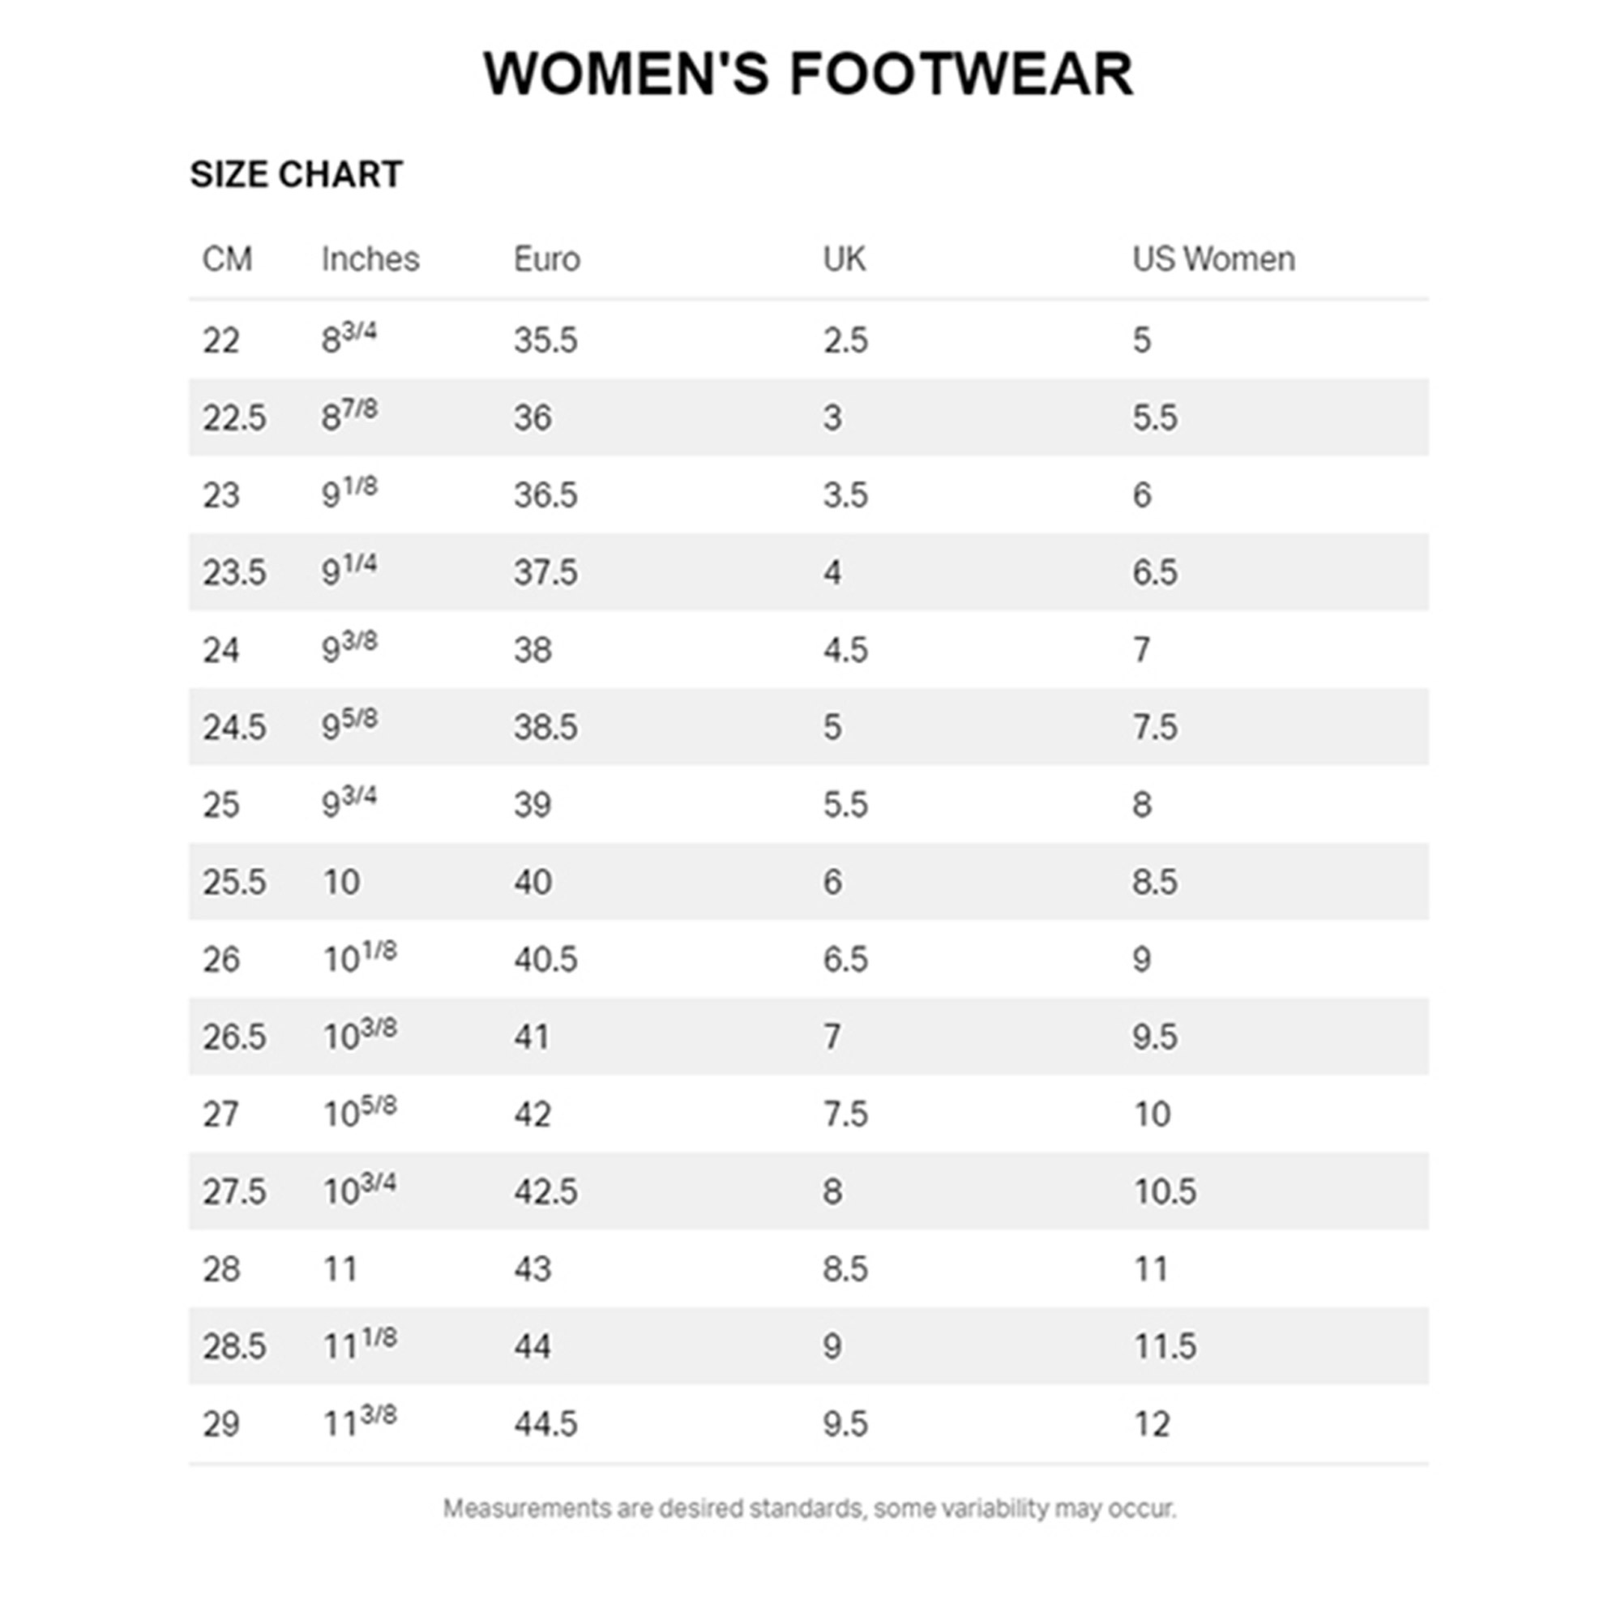Select Euro size 35.5 cell
The image size is (1621, 1621).
point(545,340)
